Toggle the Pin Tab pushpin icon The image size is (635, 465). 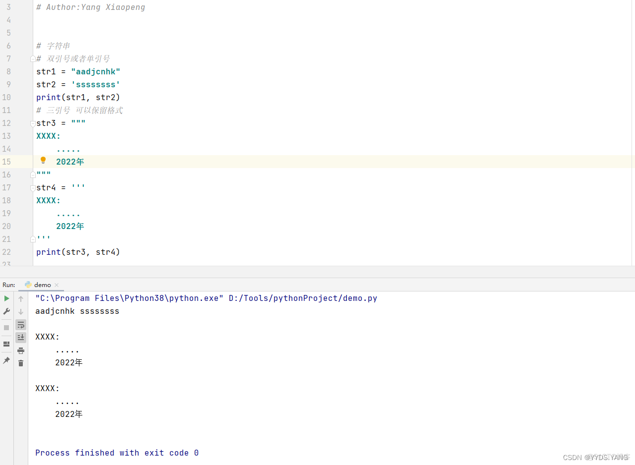[6, 360]
